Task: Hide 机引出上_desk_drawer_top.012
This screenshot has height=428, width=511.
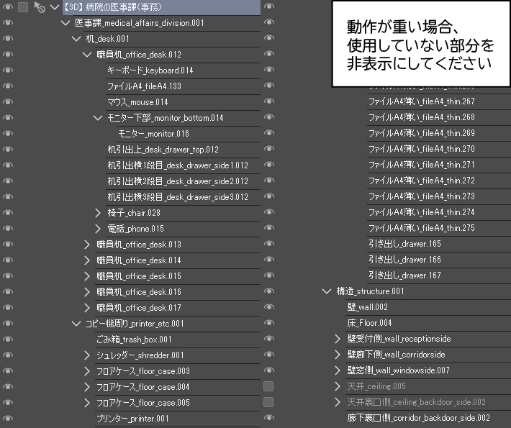Action: pyautogui.click(x=8, y=149)
